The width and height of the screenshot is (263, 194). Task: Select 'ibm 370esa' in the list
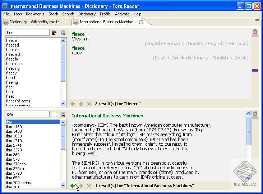(16, 164)
